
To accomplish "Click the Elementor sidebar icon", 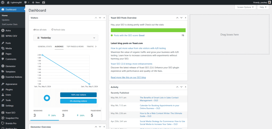I will (x=3, y=66).
